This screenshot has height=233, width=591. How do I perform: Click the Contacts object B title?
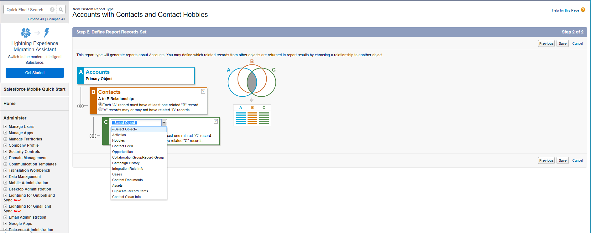109,92
